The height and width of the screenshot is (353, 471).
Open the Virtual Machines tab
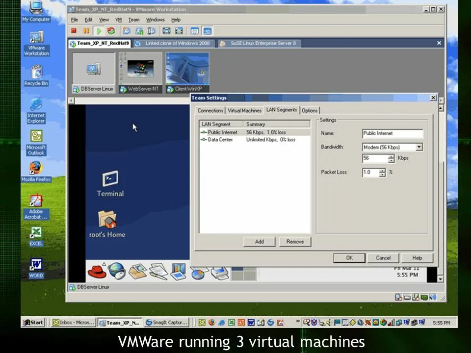244,110
